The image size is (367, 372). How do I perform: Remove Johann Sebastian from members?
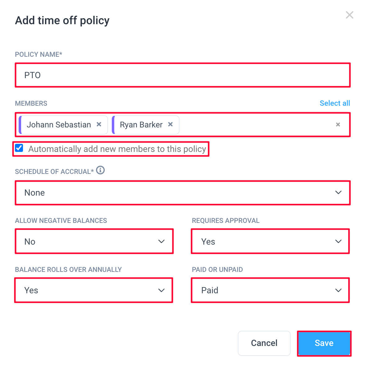[99, 125]
